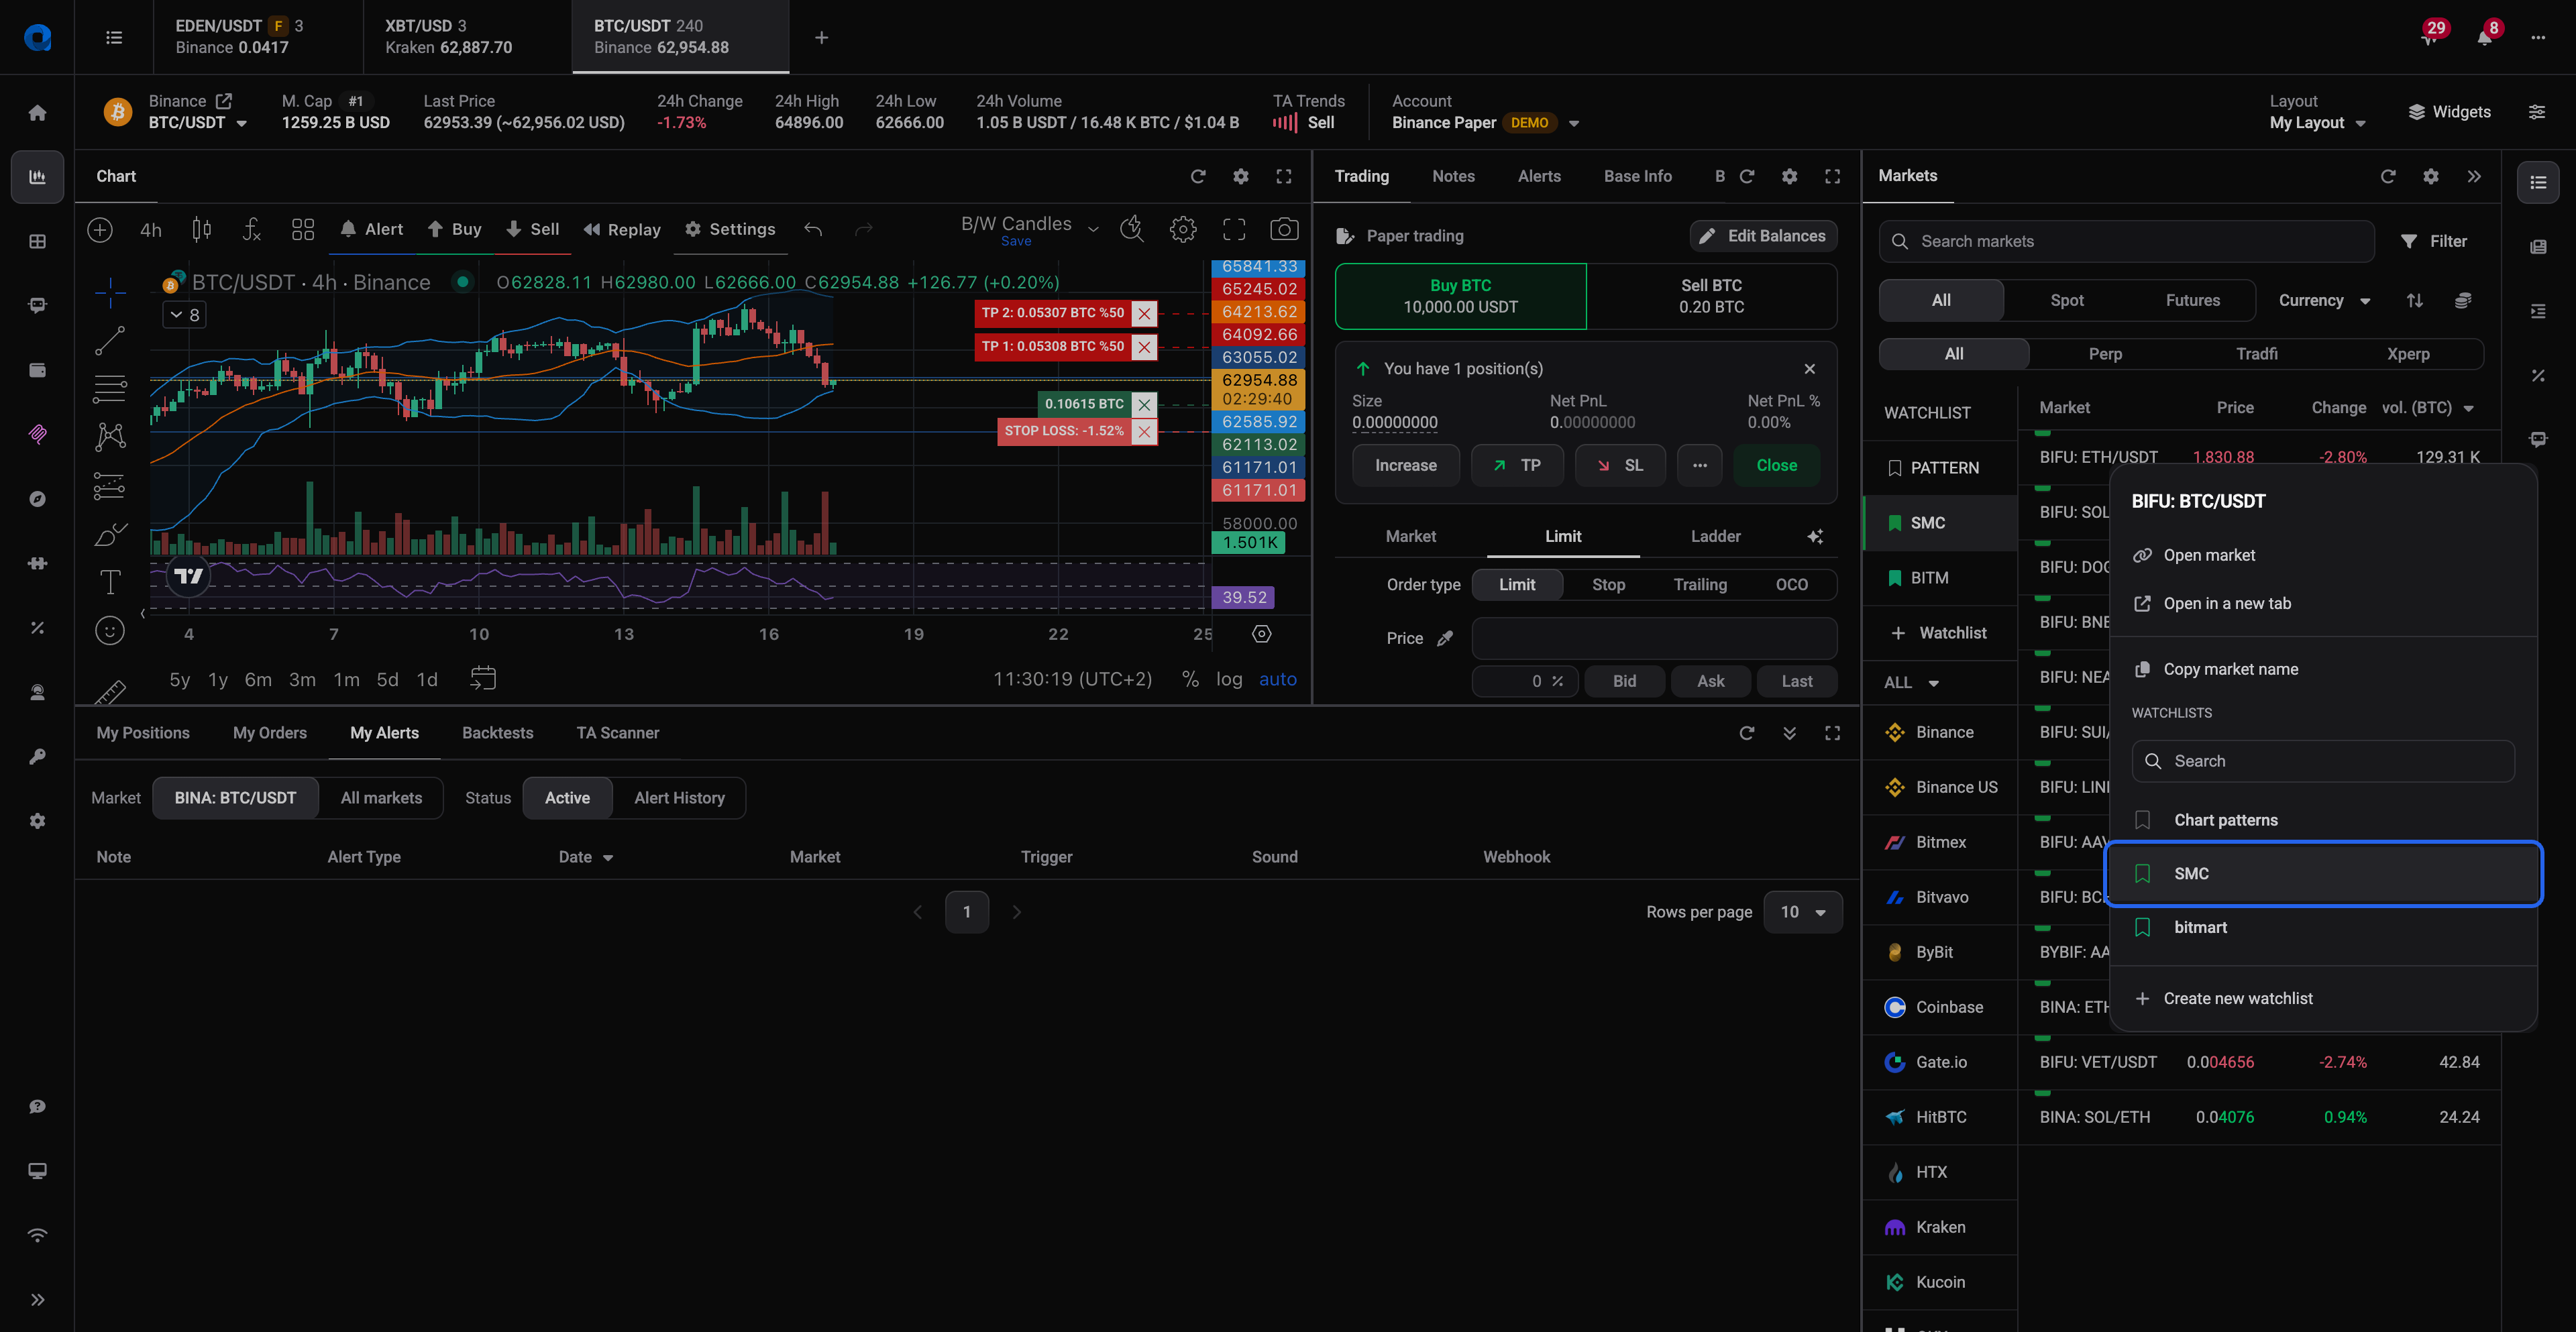The height and width of the screenshot is (1332, 2576).
Task: Remove the TP 2 order line
Action: click(1145, 313)
